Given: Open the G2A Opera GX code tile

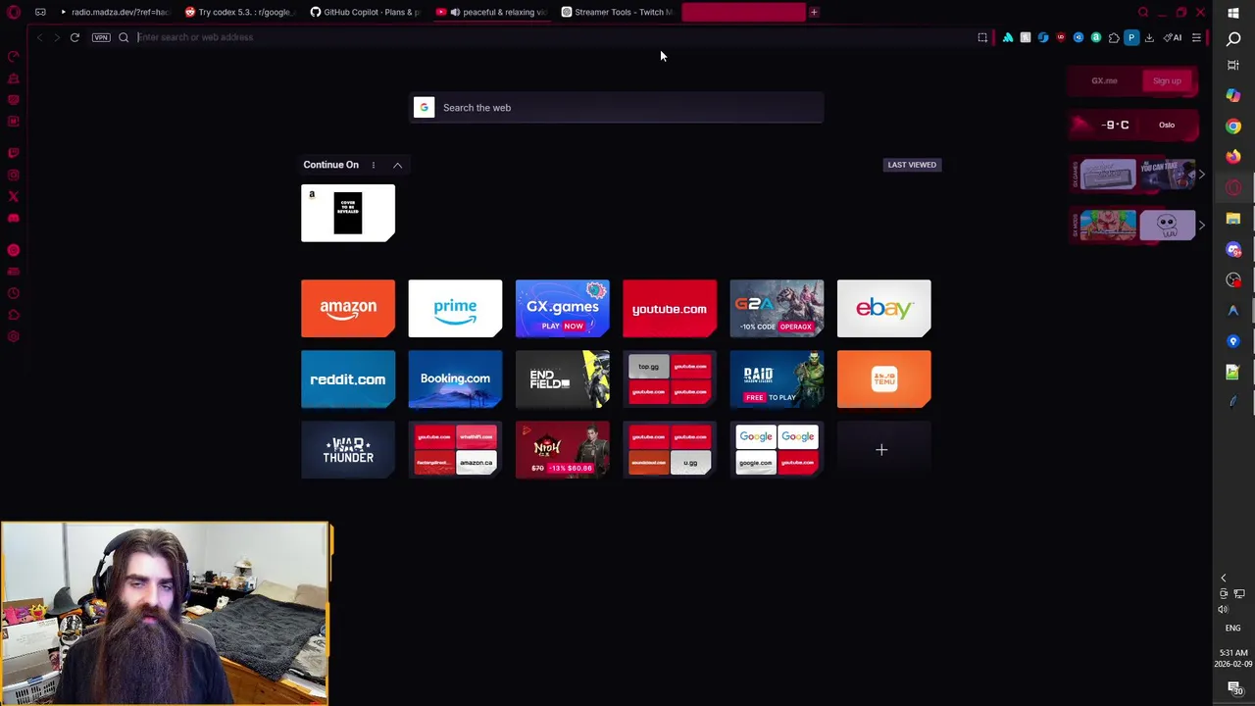Looking at the screenshot, I should coord(777,308).
